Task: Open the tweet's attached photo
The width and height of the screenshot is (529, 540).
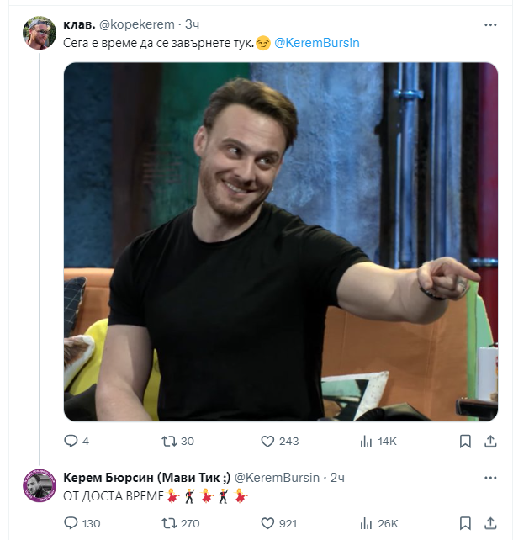Action: click(x=280, y=241)
